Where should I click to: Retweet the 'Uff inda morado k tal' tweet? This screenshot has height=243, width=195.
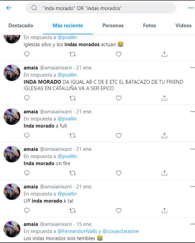pyautogui.click(x=72, y=211)
